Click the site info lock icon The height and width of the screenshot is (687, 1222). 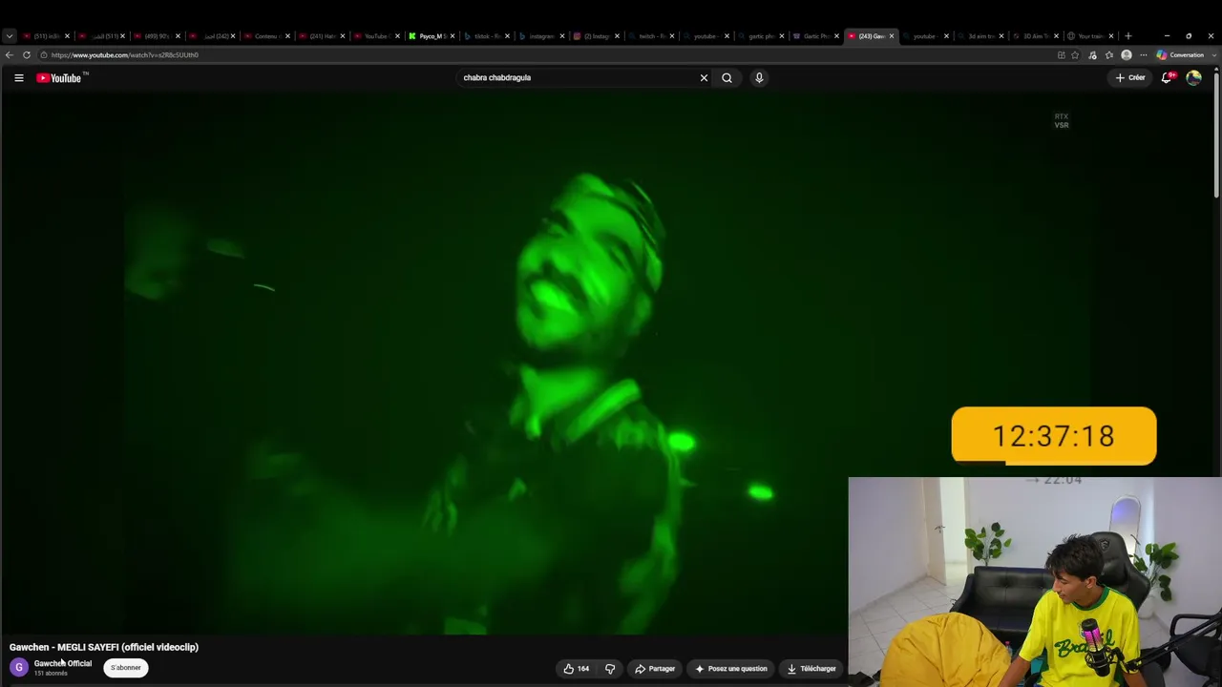click(x=44, y=55)
